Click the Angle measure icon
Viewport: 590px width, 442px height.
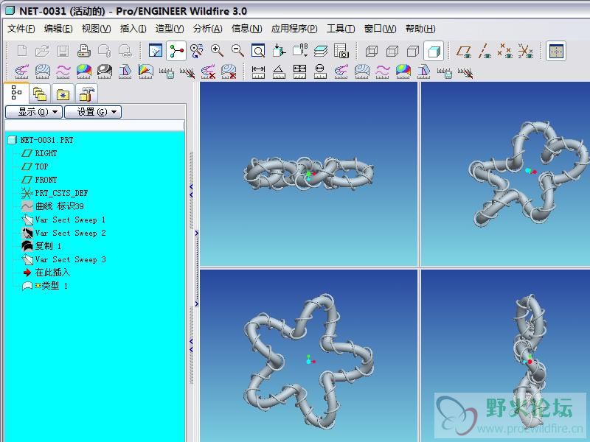[279, 71]
